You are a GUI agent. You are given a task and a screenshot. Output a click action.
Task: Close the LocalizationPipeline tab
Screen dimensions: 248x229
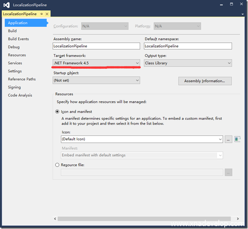[x=47, y=14]
